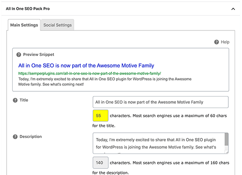
Task: Click the green semperplugins.com URL
Action: point(90,73)
